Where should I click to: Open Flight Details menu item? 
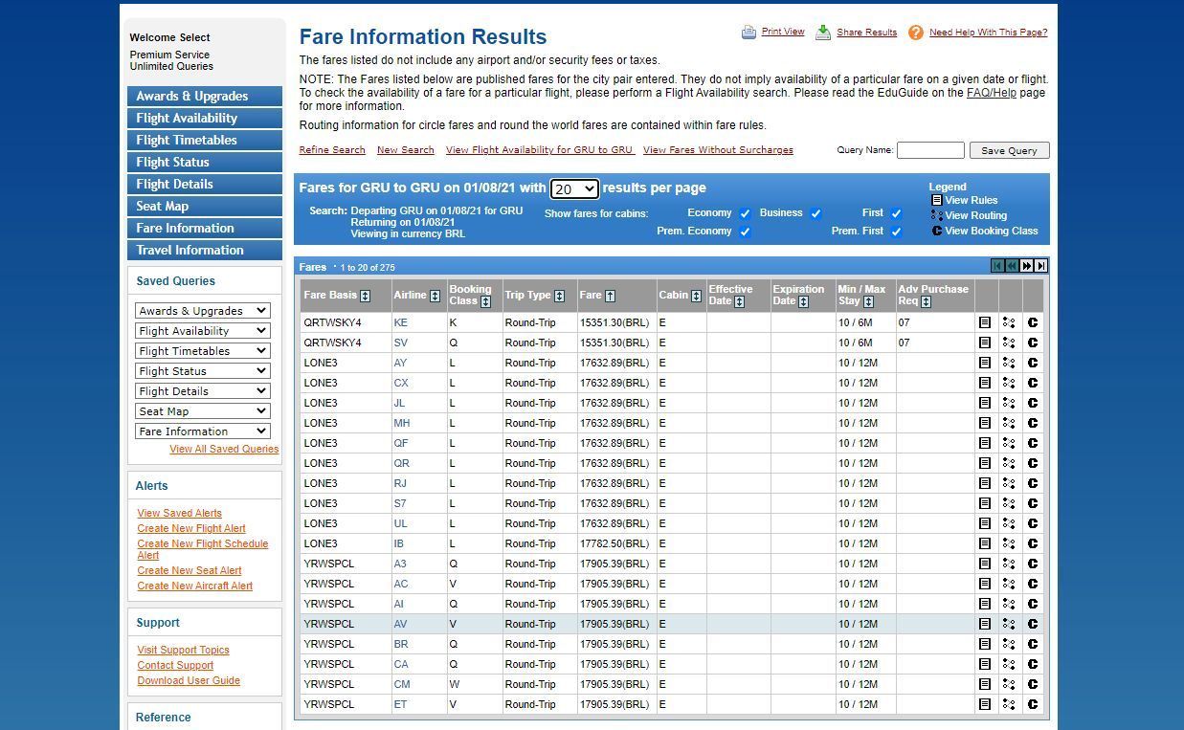[205, 185]
